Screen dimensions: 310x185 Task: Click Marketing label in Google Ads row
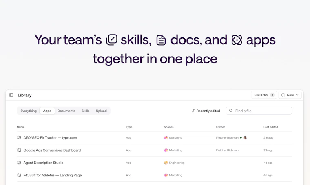point(175,150)
